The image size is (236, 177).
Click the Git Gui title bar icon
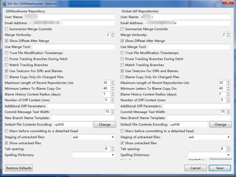pos(4,4)
